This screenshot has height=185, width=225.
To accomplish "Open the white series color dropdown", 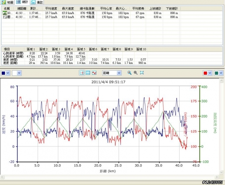I will pyautogui.click(x=20, y=73).
